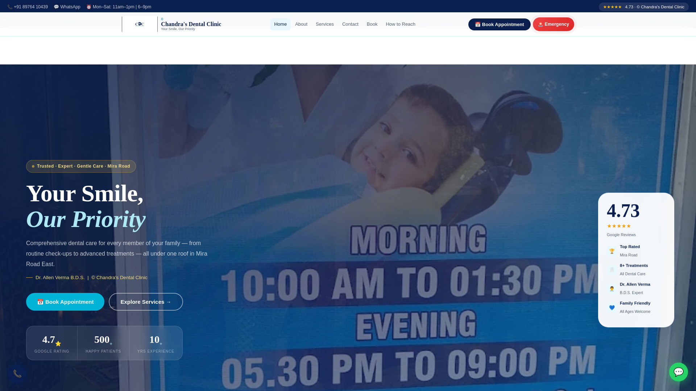Click the 10+ Yrs Experience stat
696x391 pixels.
(156, 343)
